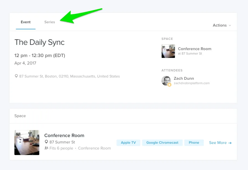
Task: Click the chevron next to Actions
Action: pyautogui.click(x=230, y=25)
